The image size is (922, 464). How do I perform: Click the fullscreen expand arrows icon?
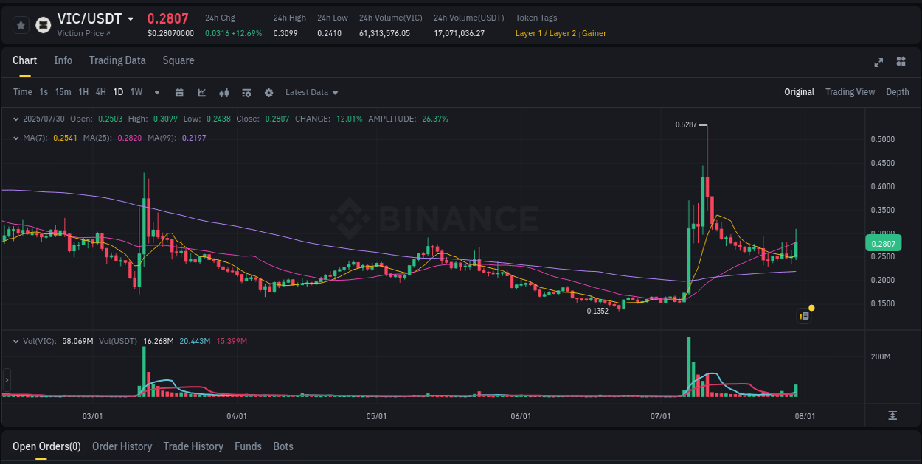coord(878,63)
